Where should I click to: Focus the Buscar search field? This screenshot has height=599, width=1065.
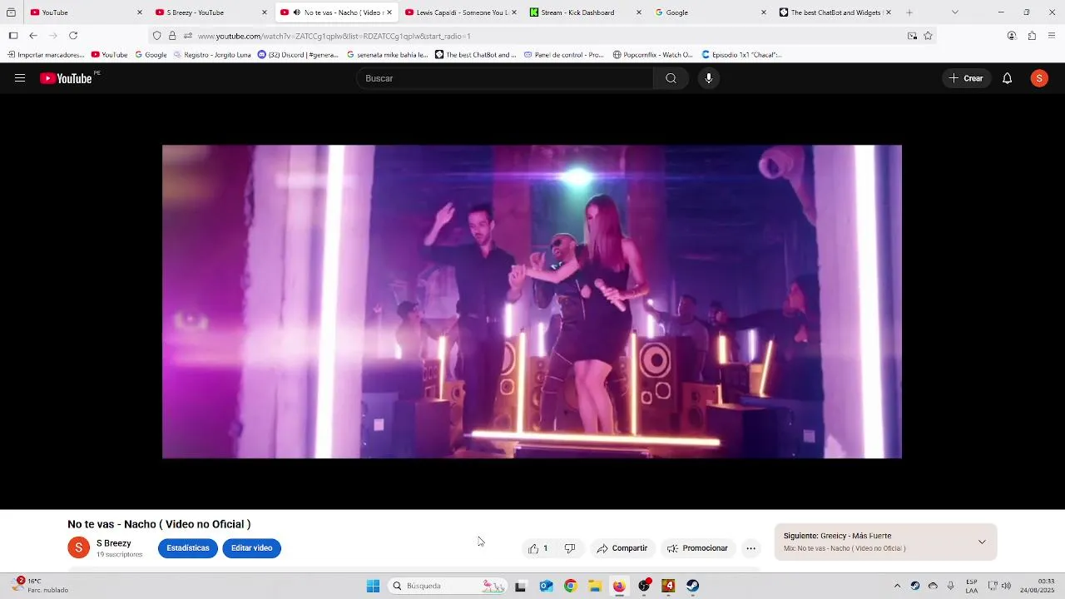[x=506, y=78]
